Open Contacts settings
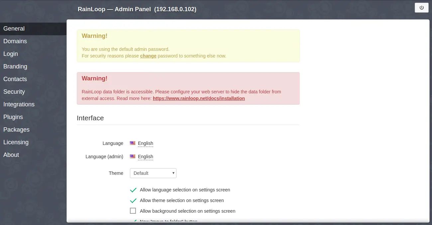432x225 pixels. (x=33, y=79)
